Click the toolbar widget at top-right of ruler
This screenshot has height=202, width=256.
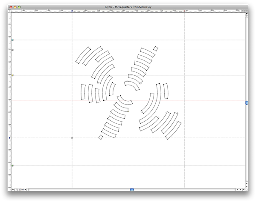244,11
